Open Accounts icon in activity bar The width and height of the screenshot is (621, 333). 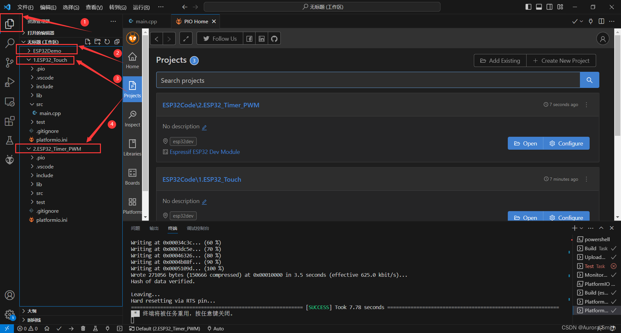point(10,295)
